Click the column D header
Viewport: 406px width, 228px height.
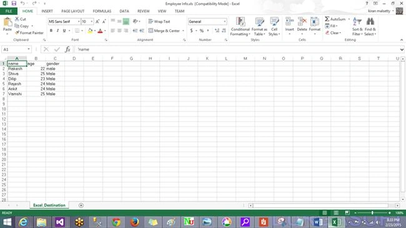click(x=74, y=59)
